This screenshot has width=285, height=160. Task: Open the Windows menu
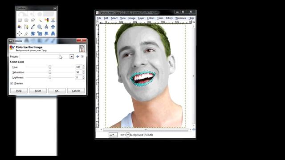pyautogui.click(x=180, y=18)
